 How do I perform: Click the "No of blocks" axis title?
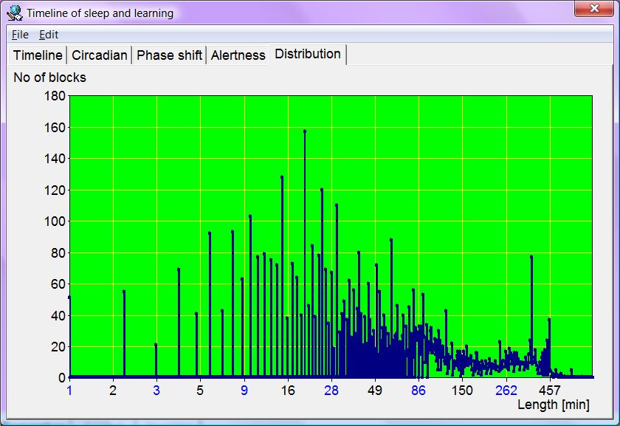[x=49, y=78]
